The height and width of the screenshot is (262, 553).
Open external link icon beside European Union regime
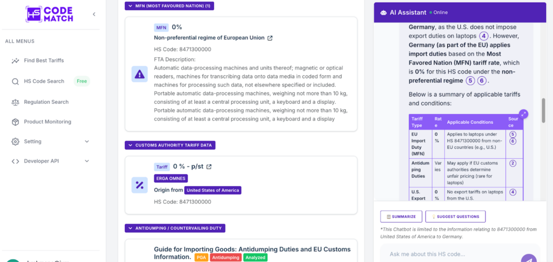click(270, 38)
